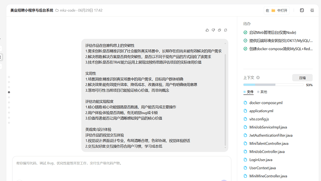Switch to the 文件 tab
This screenshot has width=321, height=181.
click(248, 92)
